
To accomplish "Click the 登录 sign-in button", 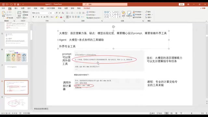I will [181, 4].
